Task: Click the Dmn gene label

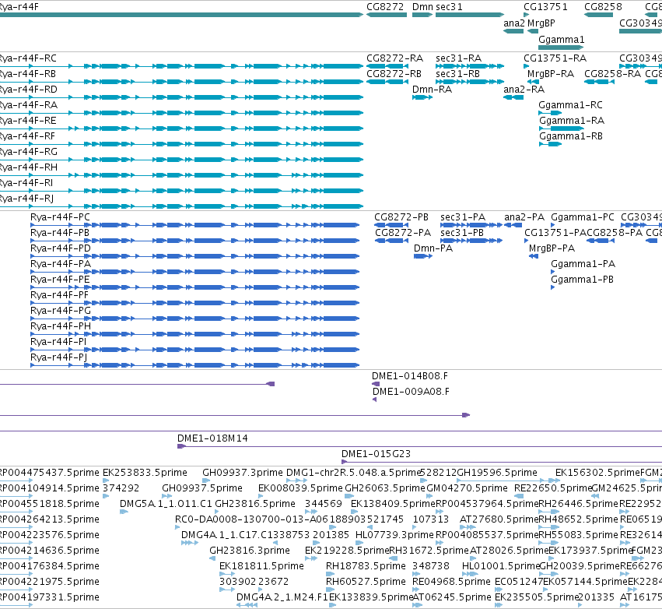Action: coord(422,7)
